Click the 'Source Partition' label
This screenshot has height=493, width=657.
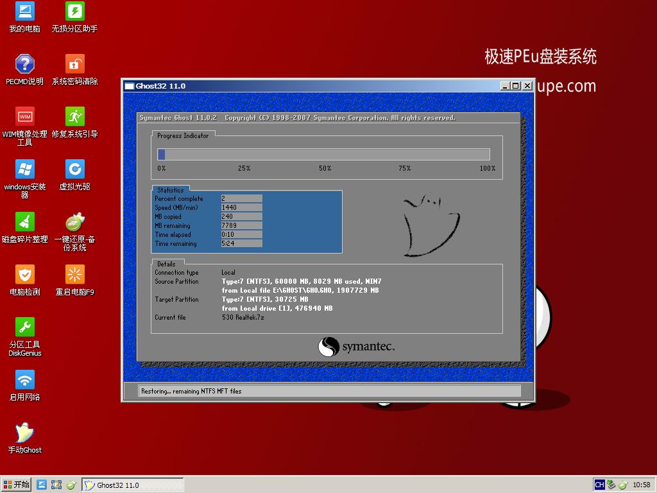point(176,281)
